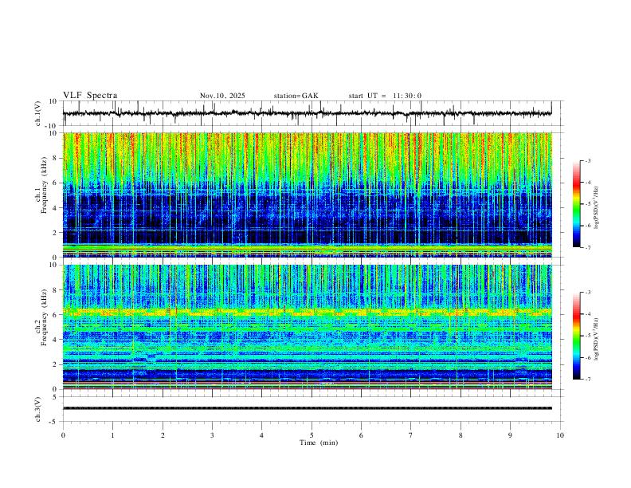The width and height of the screenshot is (631, 488).
Task: Click time-axis tick label '2'
Action: click(163, 435)
